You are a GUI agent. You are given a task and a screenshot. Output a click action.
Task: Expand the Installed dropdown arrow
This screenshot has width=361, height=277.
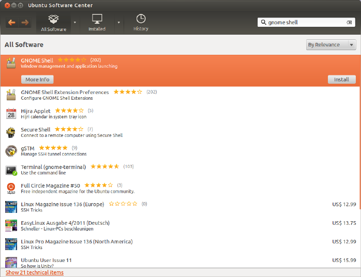pyautogui.click(x=119, y=23)
